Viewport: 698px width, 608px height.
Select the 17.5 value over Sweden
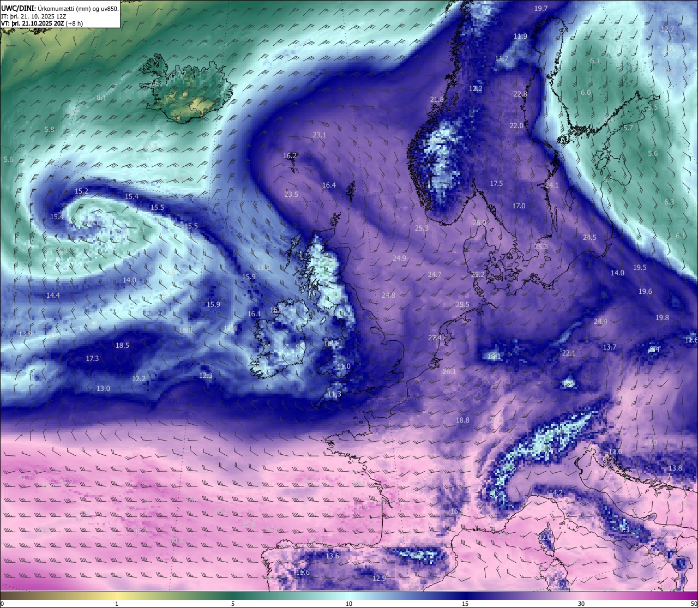(496, 183)
